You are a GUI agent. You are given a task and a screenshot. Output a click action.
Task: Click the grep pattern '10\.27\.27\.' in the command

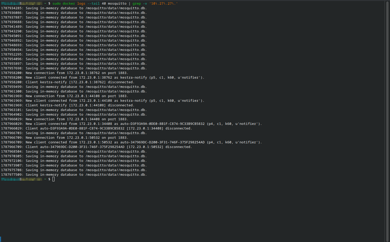click(x=164, y=4)
